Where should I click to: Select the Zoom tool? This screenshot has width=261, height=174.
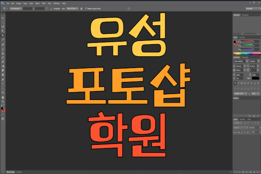tap(3, 102)
